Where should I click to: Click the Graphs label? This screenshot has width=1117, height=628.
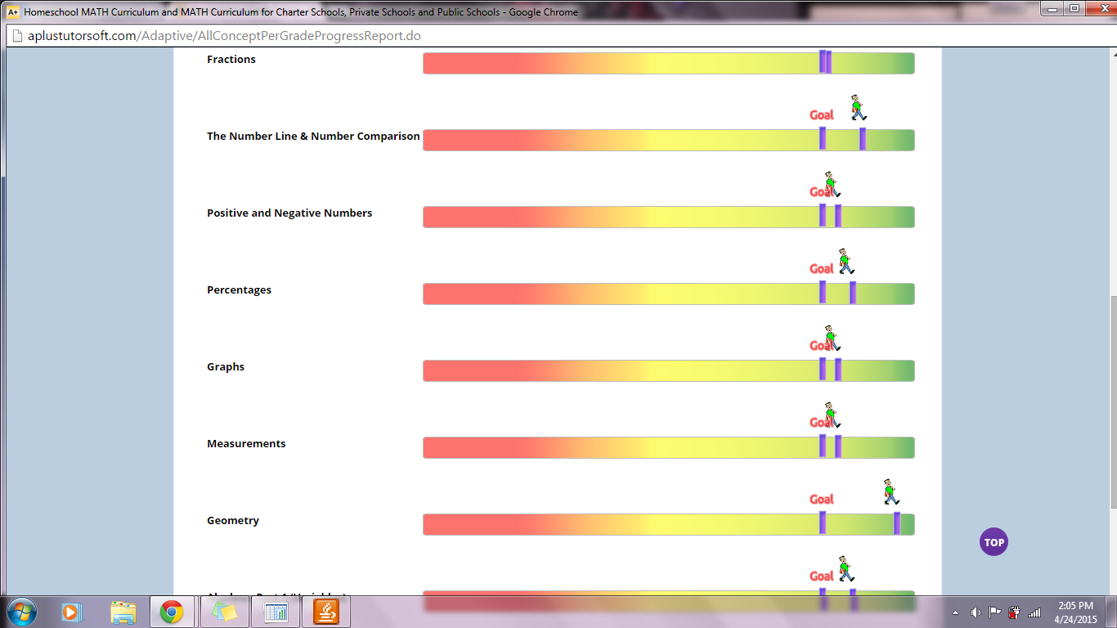pyautogui.click(x=226, y=367)
